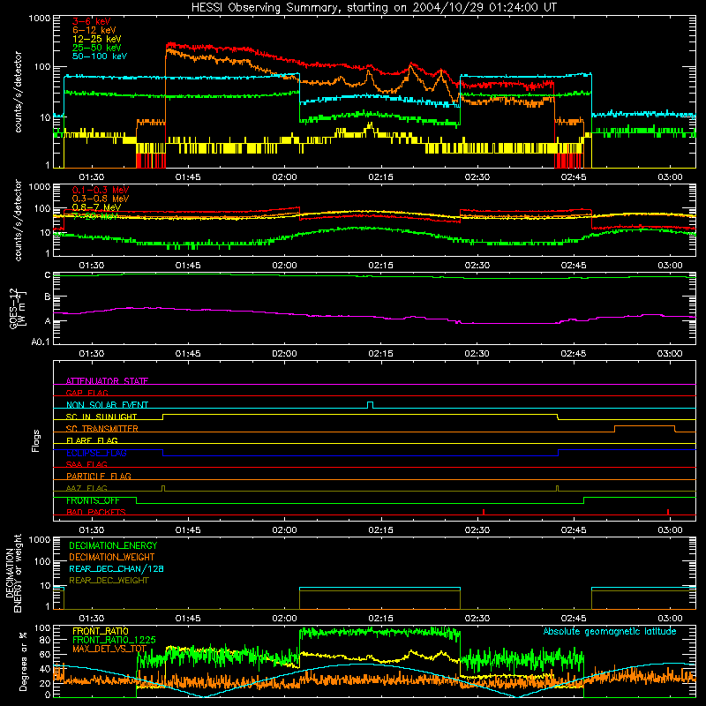Select the DECIMATION ENERGY or weight axis title

(13, 574)
